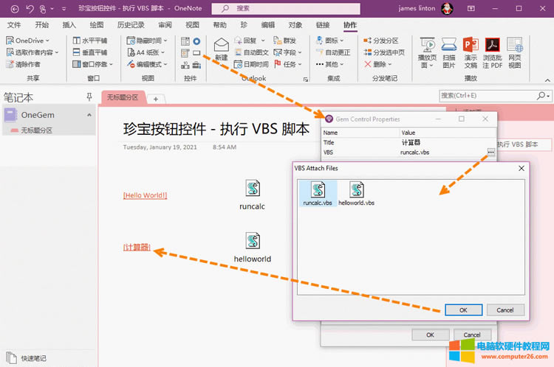This screenshot has height=367, width=554.
Task: Click the 演示文稿 PowerPoint icon
Action: tap(471, 52)
